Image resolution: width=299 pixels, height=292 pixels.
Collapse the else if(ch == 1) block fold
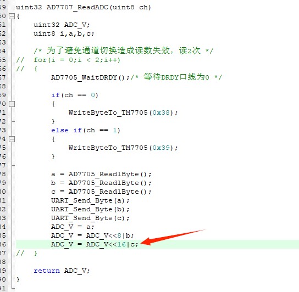click(x=12, y=139)
